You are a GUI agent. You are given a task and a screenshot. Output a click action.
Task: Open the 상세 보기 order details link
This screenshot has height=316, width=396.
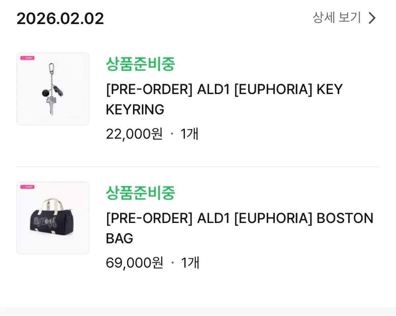337,18
